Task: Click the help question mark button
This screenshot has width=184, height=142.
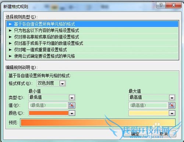Action: pos(161,5)
